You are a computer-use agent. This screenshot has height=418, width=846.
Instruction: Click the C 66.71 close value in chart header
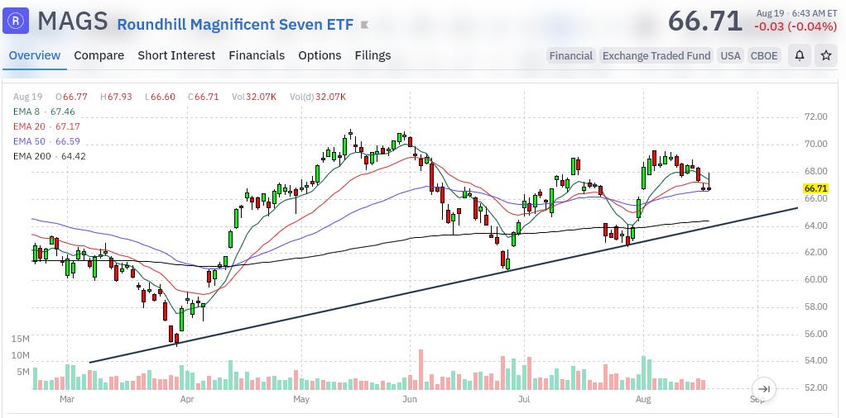click(x=203, y=97)
